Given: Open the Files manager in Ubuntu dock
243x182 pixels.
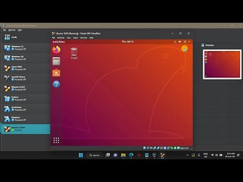Looking at the screenshot, I should pyautogui.click(x=56, y=61).
